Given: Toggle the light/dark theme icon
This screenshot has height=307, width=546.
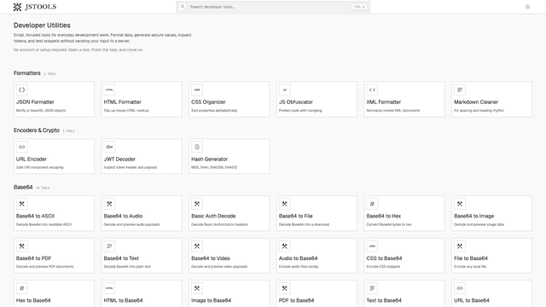Looking at the screenshot, I should pyautogui.click(x=527, y=7).
